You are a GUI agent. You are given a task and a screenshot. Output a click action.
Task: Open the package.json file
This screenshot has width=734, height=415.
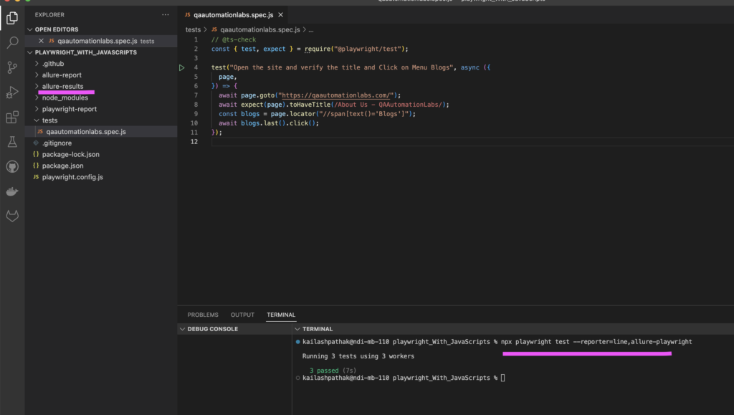[x=63, y=166]
